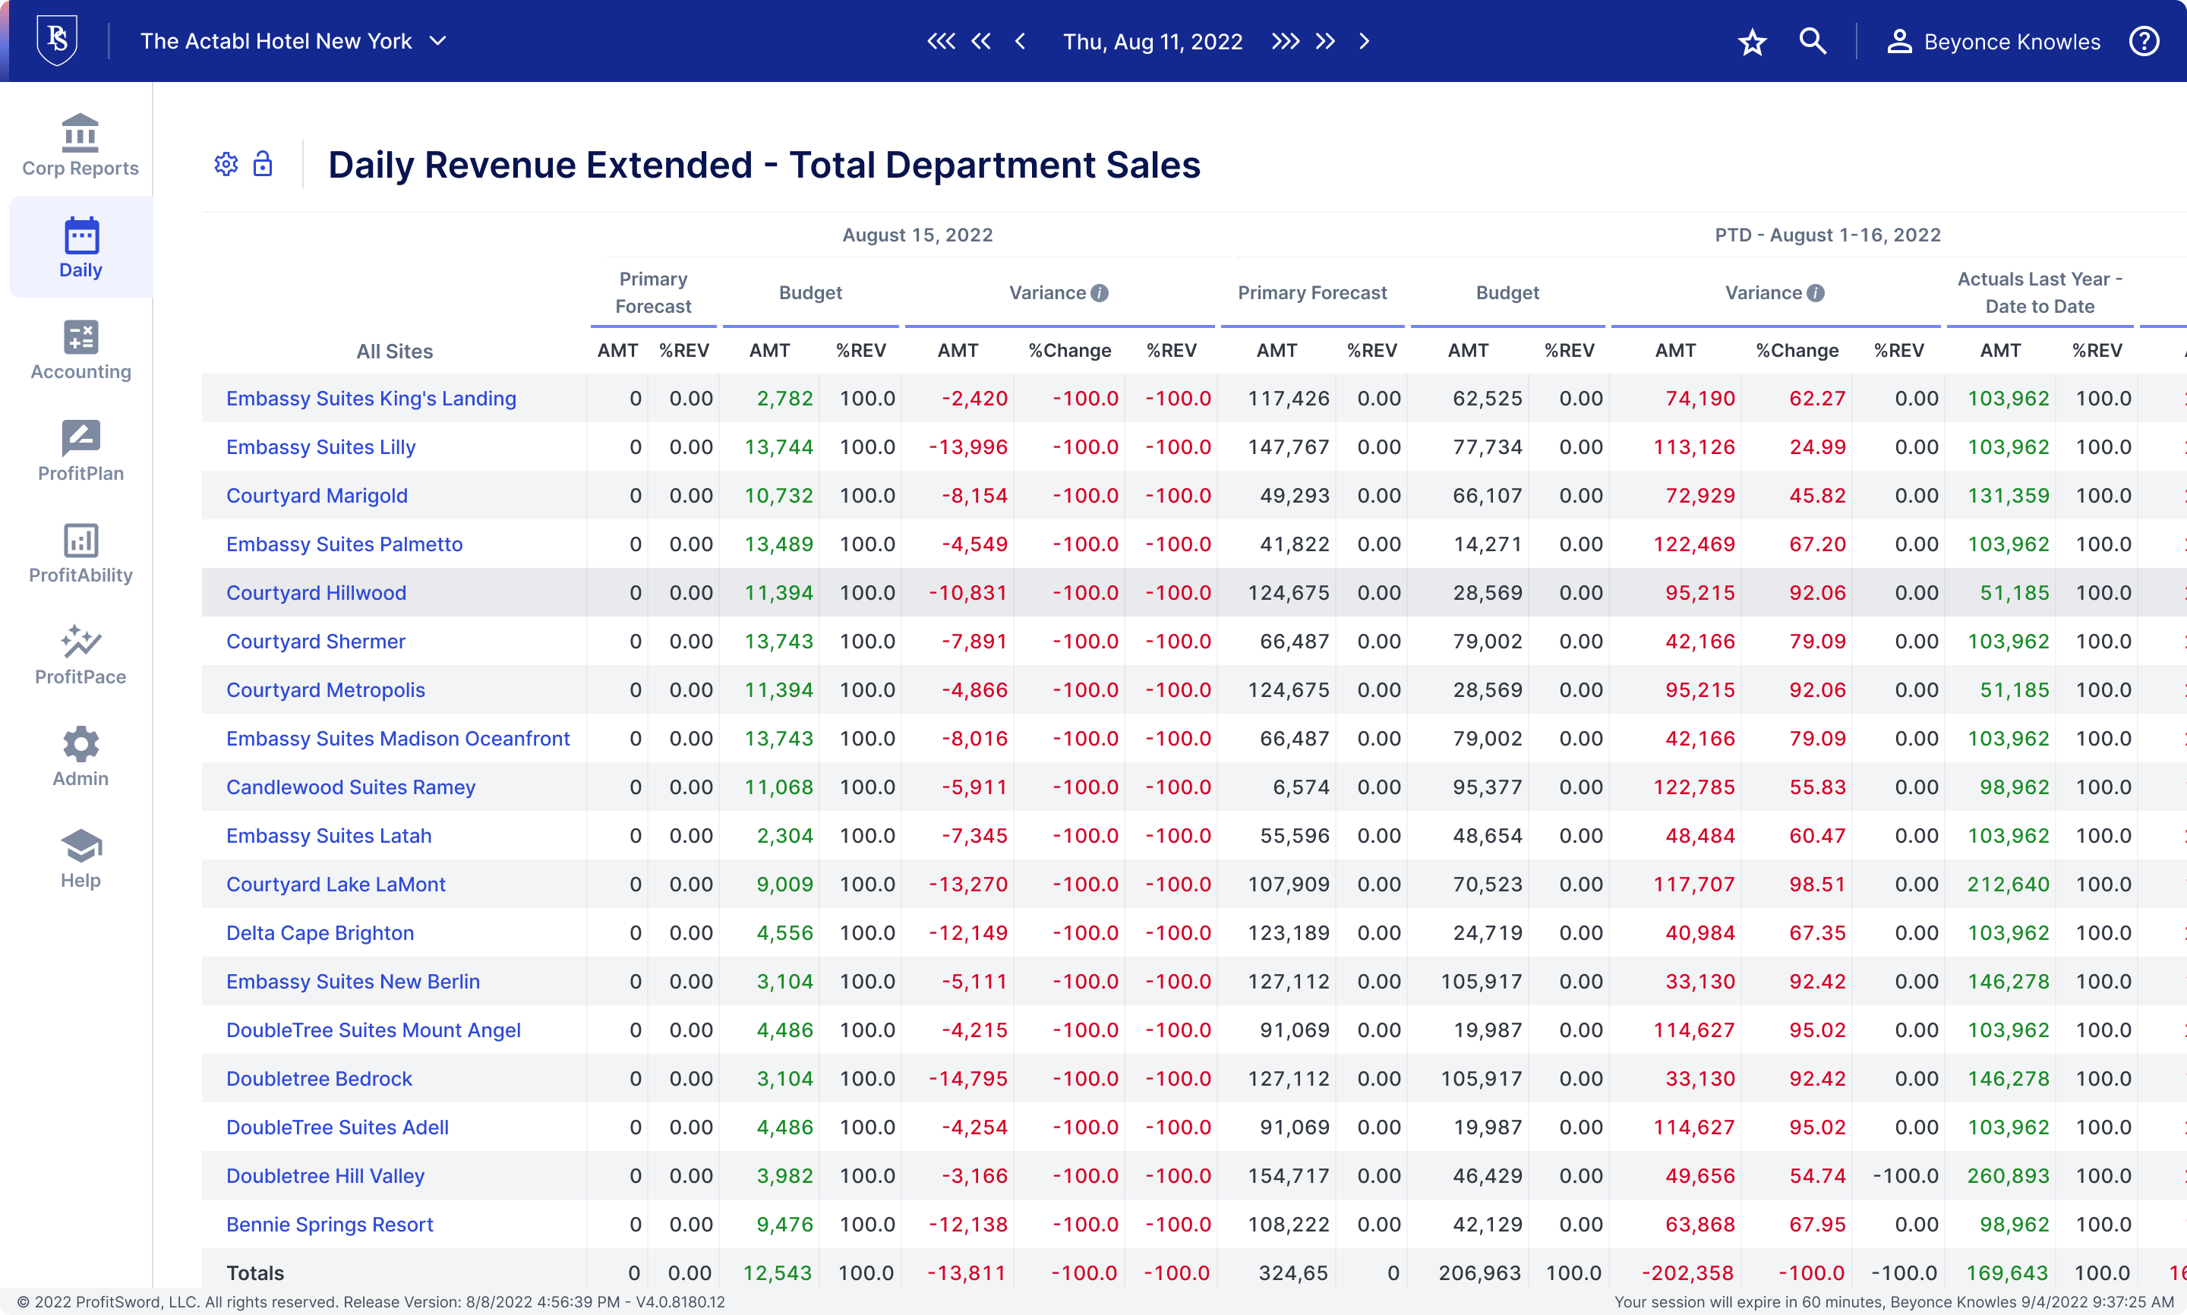
Task: Open the Courtyard Hillwood site link
Action: (315, 593)
